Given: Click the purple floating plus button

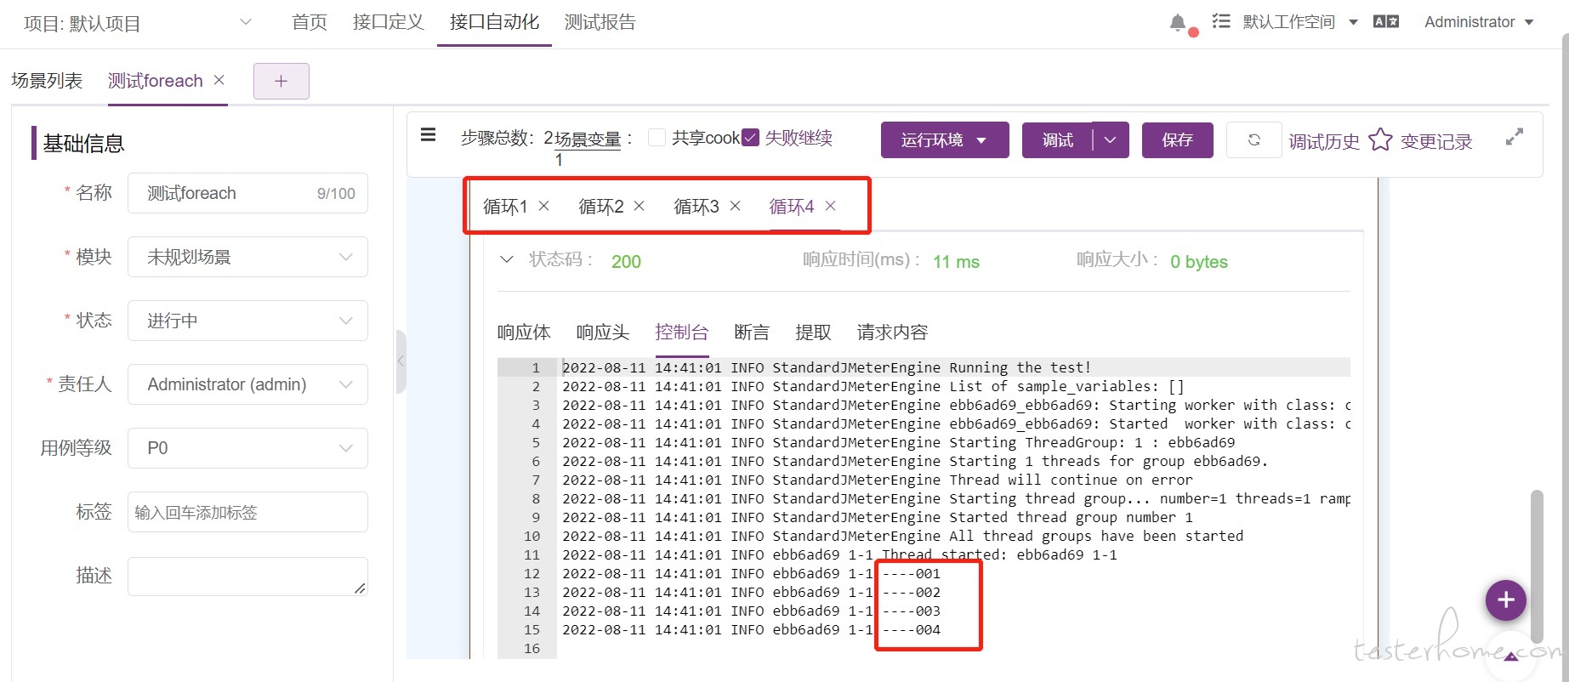Looking at the screenshot, I should pos(1506,600).
